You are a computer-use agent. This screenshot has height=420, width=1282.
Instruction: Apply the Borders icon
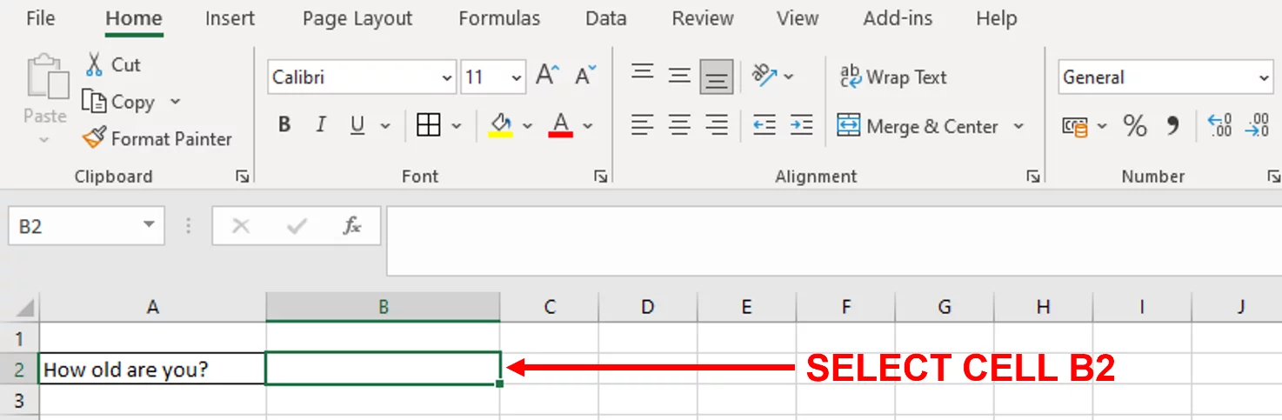[429, 125]
